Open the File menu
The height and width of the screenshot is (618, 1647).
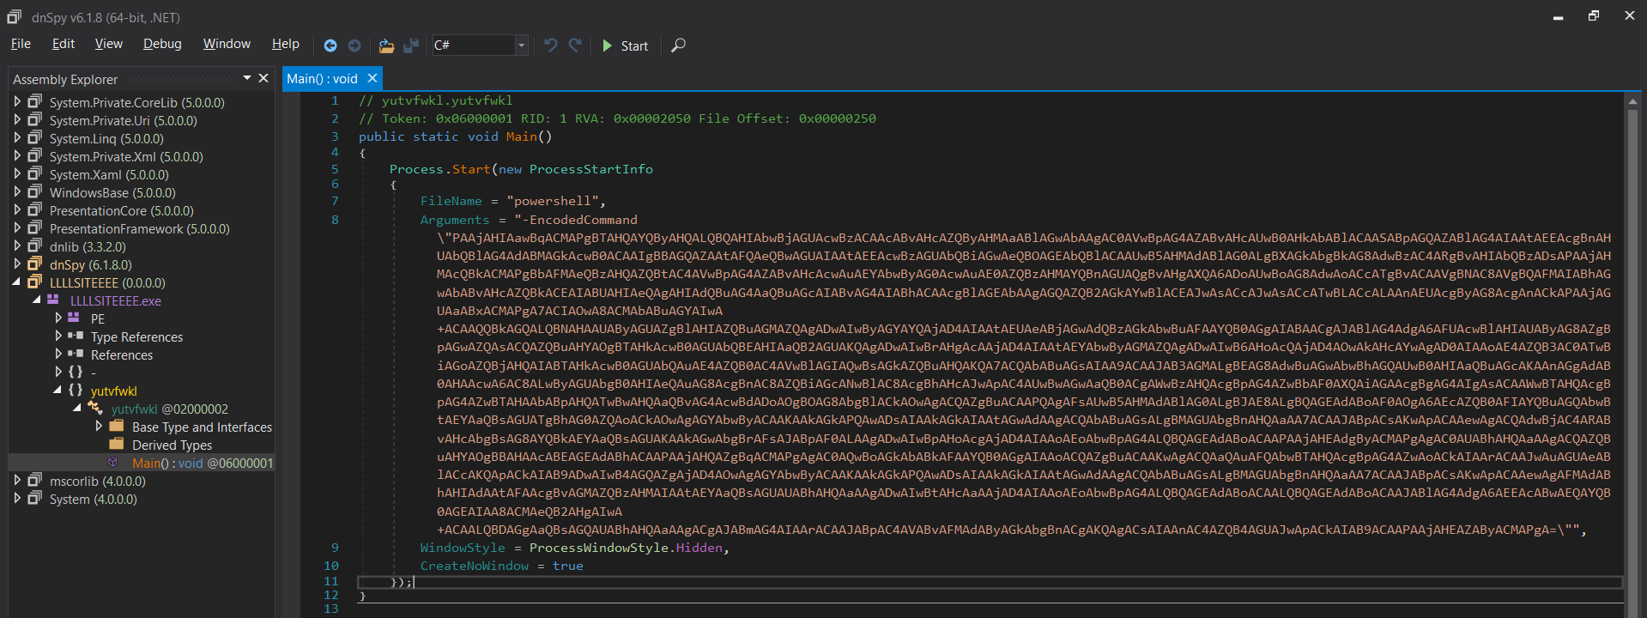pyautogui.click(x=21, y=44)
